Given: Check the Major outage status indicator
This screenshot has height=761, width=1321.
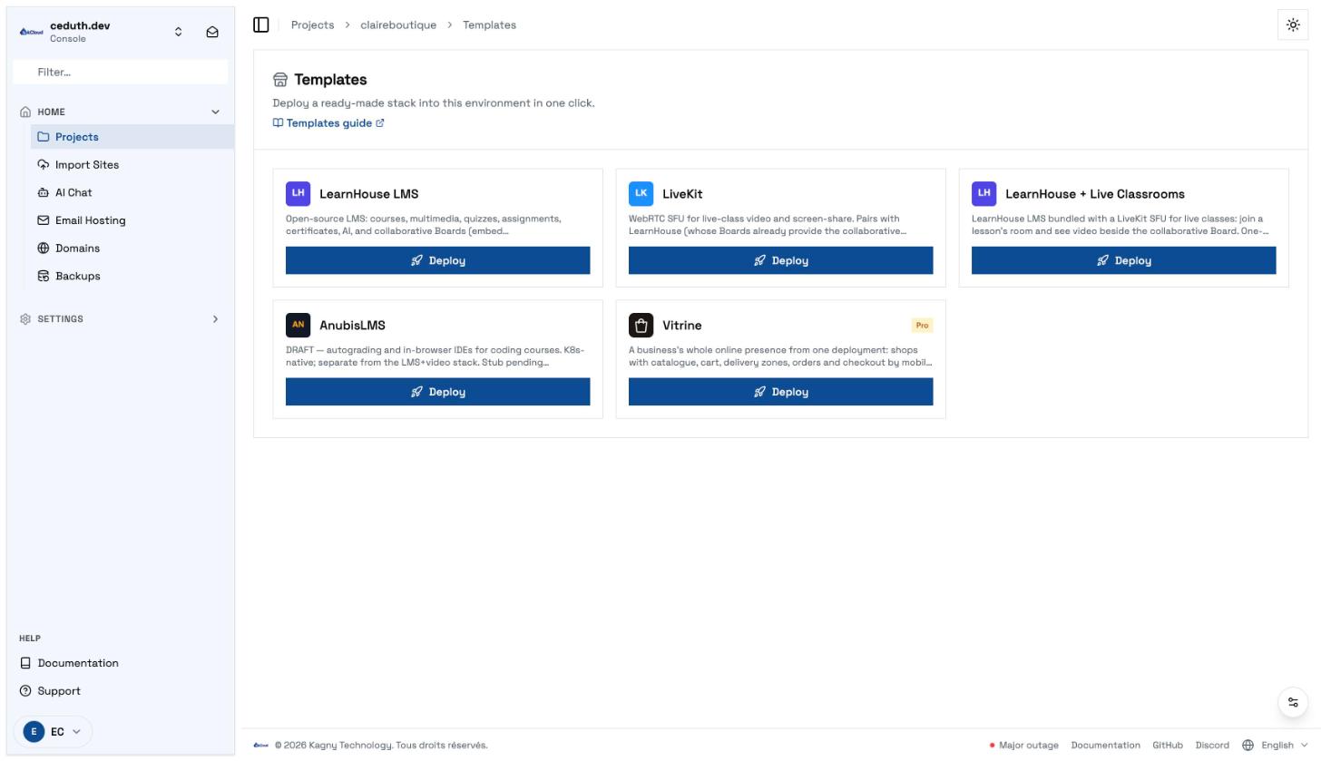Looking at the screenshot, I should tap(1024, 746).
